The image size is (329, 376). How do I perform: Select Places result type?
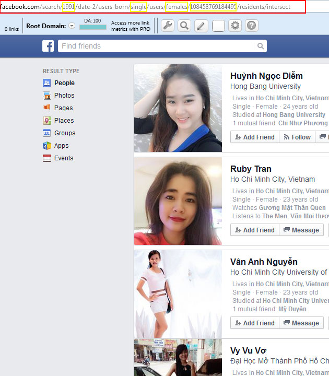pos(64,121)
